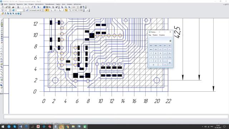Viewport: 229px width, 129px height.
Task: Expand the print icon dropdown arrow
Action: tap(15, 7)
